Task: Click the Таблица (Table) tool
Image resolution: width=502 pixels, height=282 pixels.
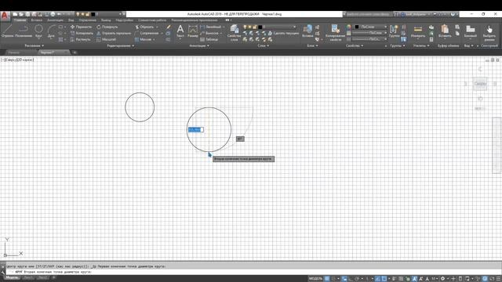Action: 209,40
